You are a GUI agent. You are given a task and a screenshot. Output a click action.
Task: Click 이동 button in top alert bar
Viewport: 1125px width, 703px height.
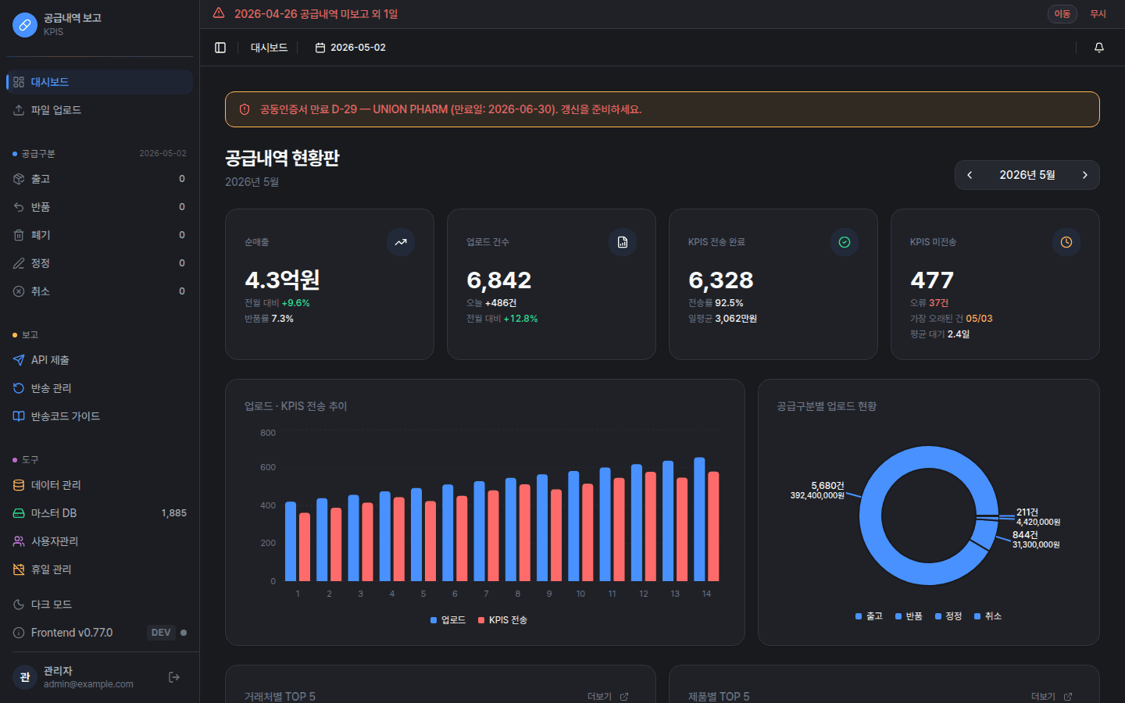[1062, 14]
